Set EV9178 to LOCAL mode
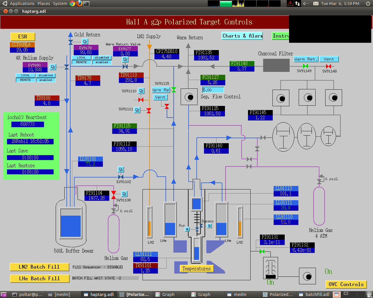The image size is (373, 298). [82, 58]
